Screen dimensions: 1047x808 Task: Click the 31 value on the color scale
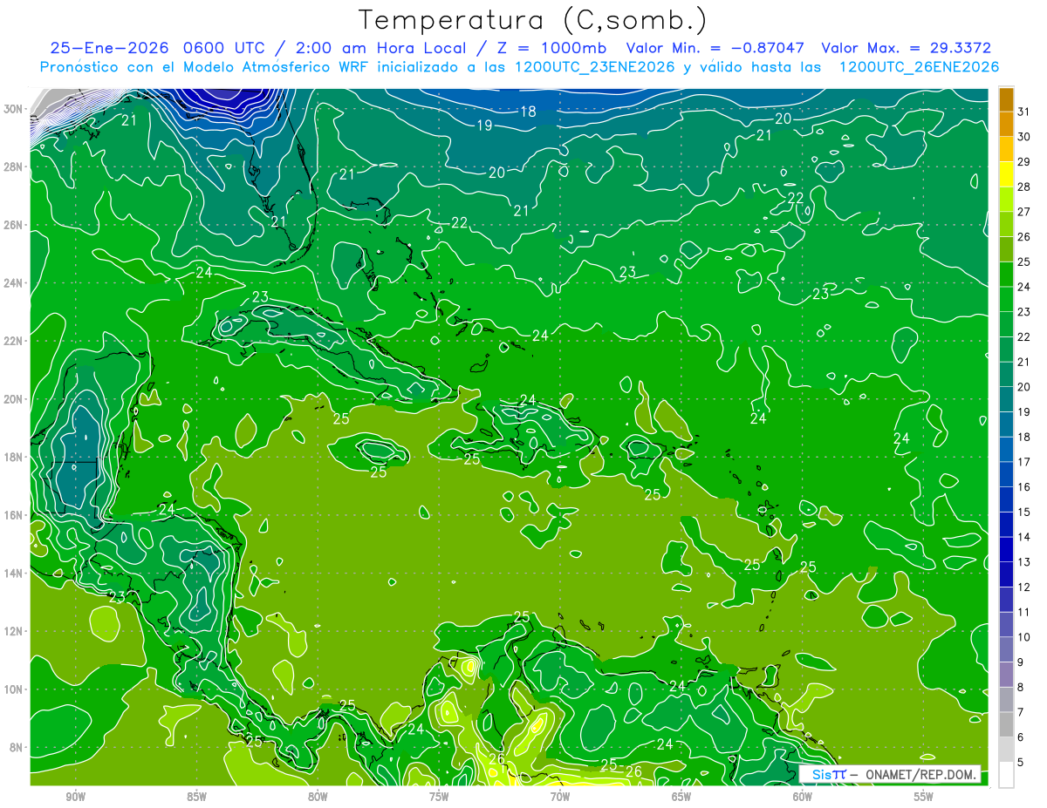click(x=1023, y=111)
